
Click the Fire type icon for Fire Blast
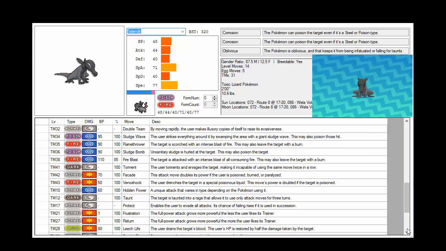point(73,160)
